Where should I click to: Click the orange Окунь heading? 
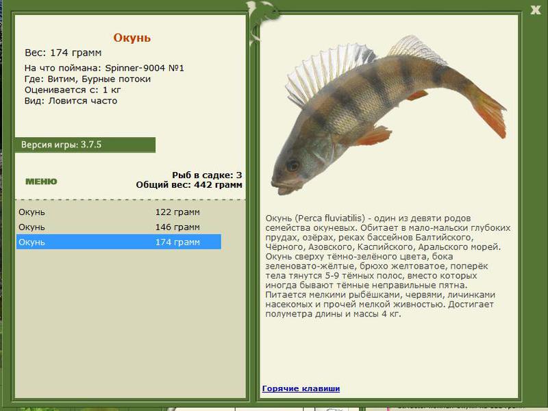132,38
